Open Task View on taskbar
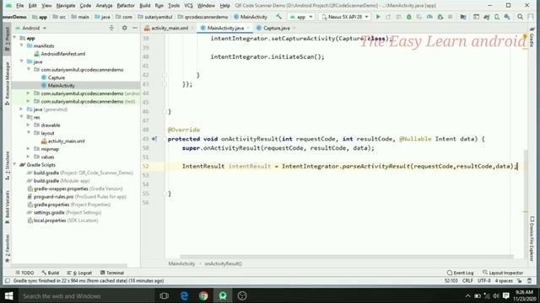This screenshot has width=540, height=303. (165, 295)
